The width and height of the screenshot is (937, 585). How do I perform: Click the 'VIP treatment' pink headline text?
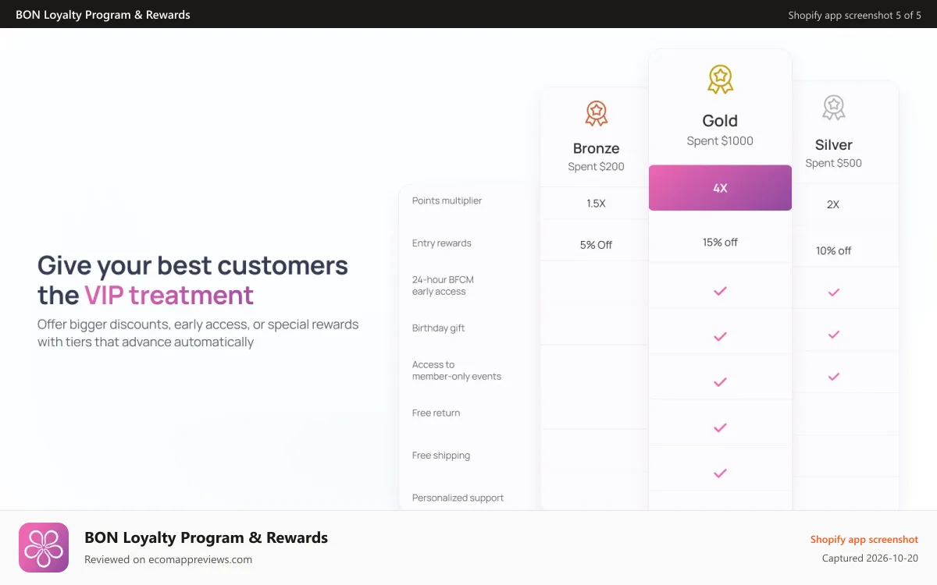click(169, 296)
